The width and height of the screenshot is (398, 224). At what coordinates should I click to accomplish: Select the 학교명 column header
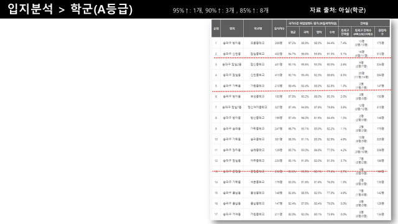coord(257,29)
